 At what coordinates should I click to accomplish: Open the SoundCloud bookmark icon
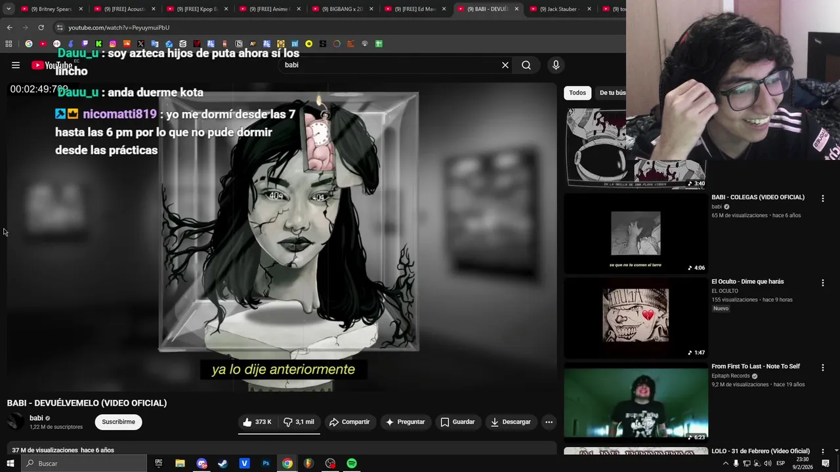[x=127, y=44]
